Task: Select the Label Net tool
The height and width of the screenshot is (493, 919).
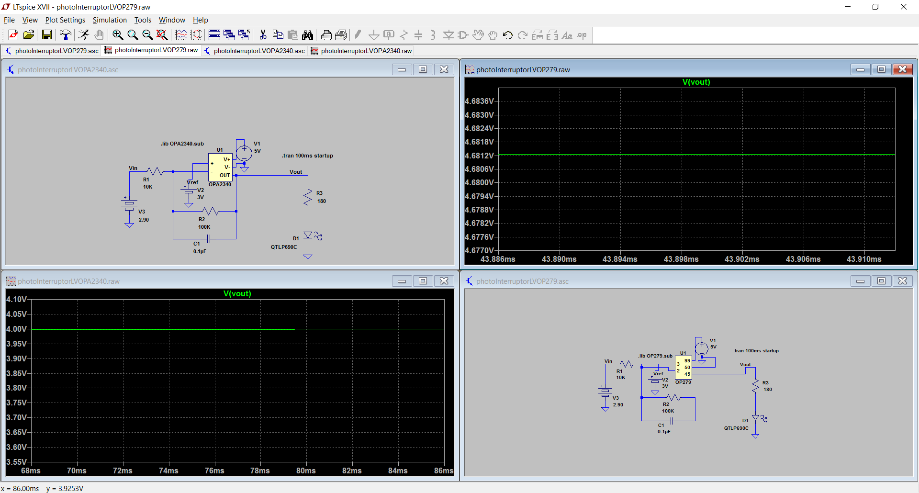Action: pos(389,35)
